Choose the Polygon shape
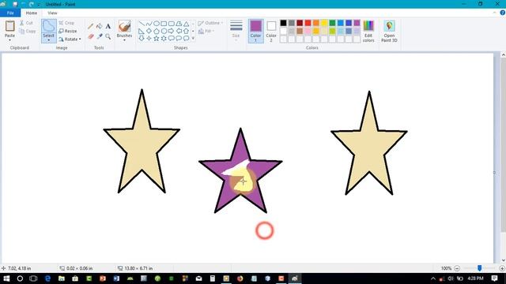506x284 pixels. (179, 24)
